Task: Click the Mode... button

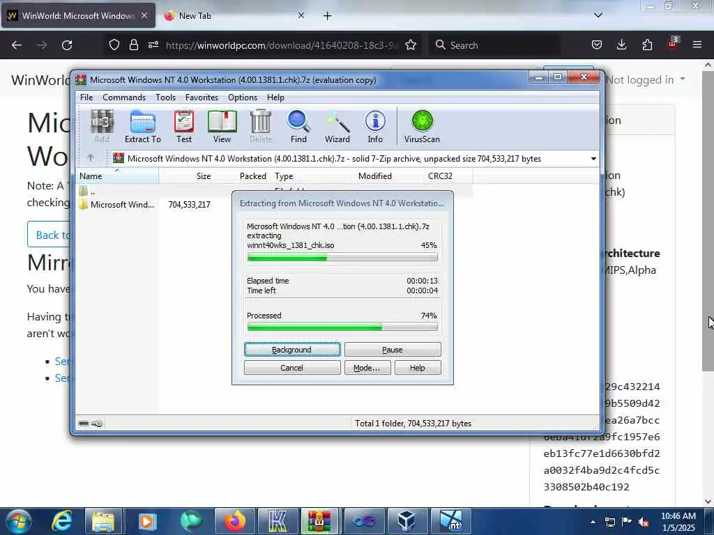Action: click(x=367, y=368)
